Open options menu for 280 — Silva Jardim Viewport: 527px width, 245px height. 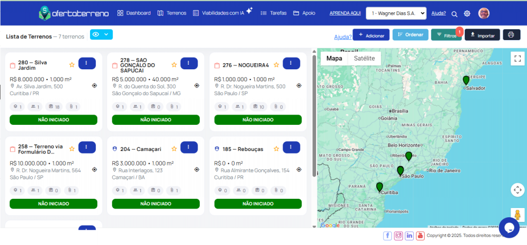click(x=87, y=63)
